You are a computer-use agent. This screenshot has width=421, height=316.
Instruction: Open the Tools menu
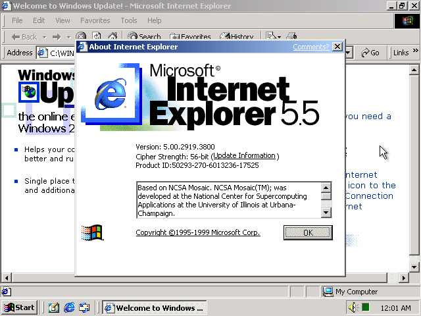[x=129, y=20]
